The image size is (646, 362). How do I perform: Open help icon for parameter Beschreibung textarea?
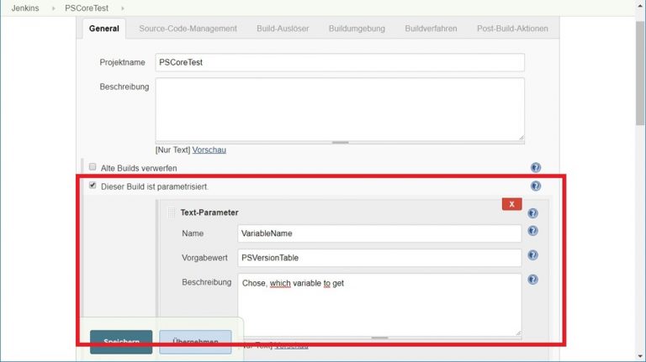pyautogui.click(x=532, y=280)
